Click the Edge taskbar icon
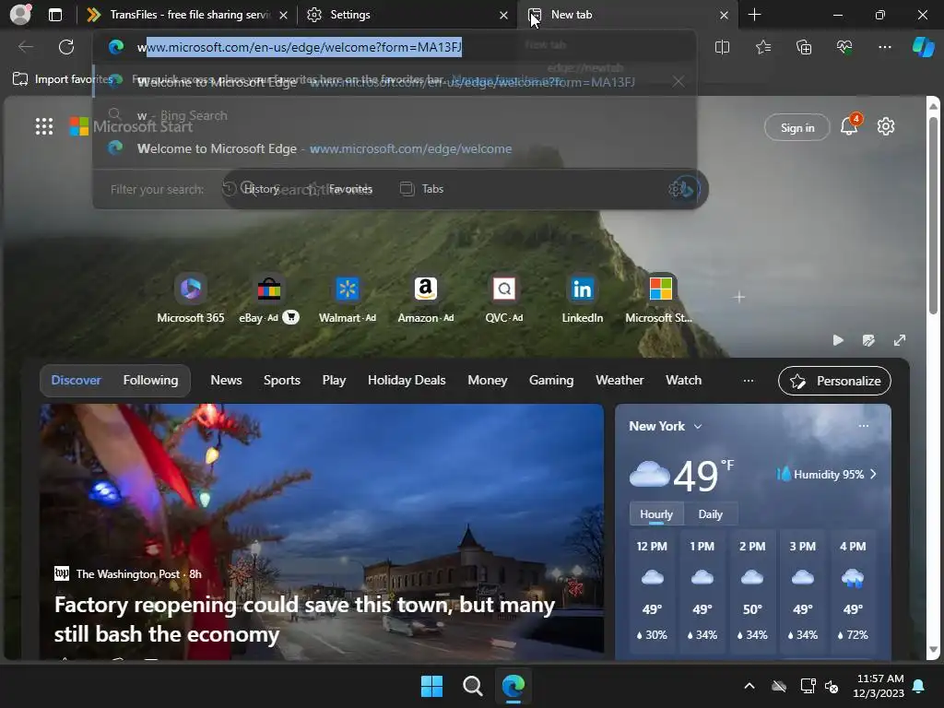This screenshot has height=708, width=944. tap(513, 686)
